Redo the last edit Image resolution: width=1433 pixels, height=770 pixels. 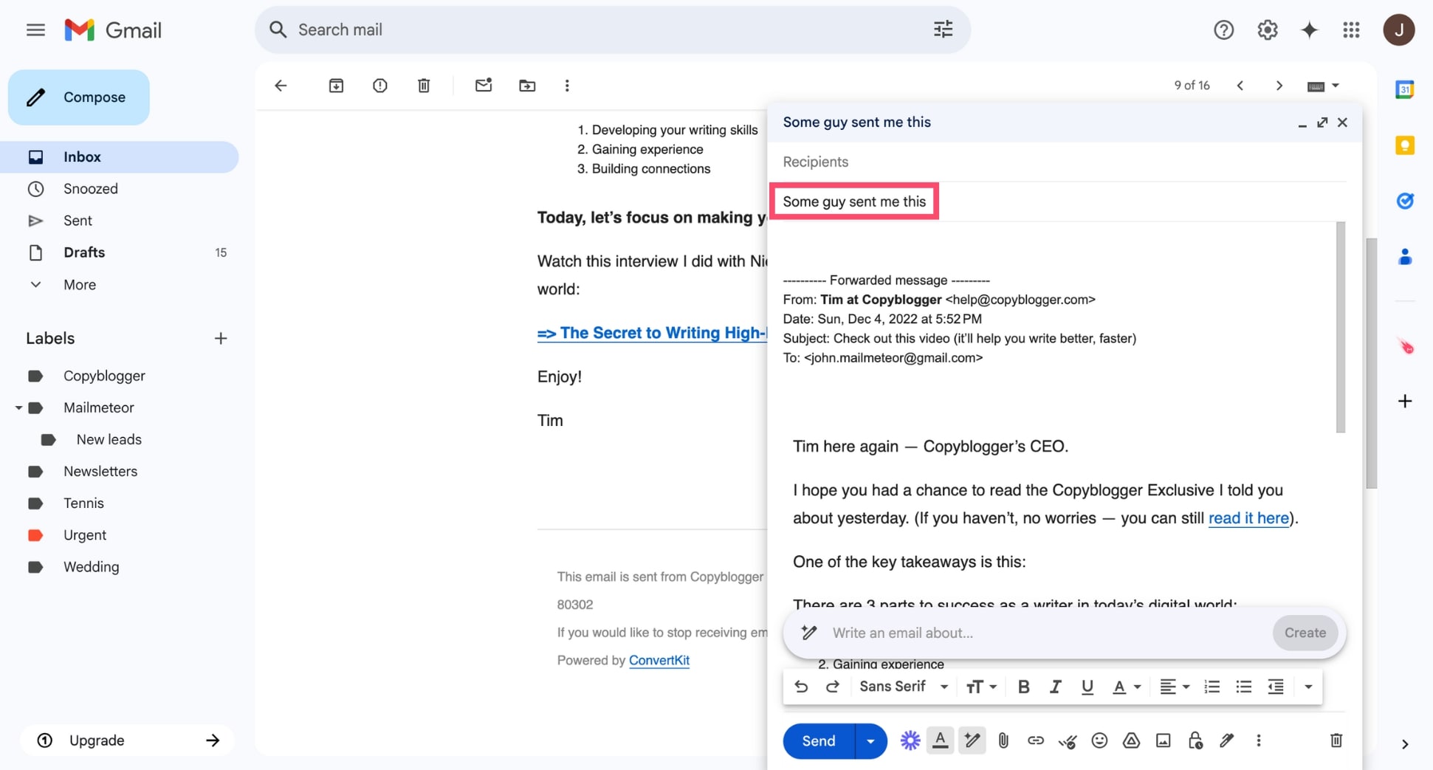point(832,687)
